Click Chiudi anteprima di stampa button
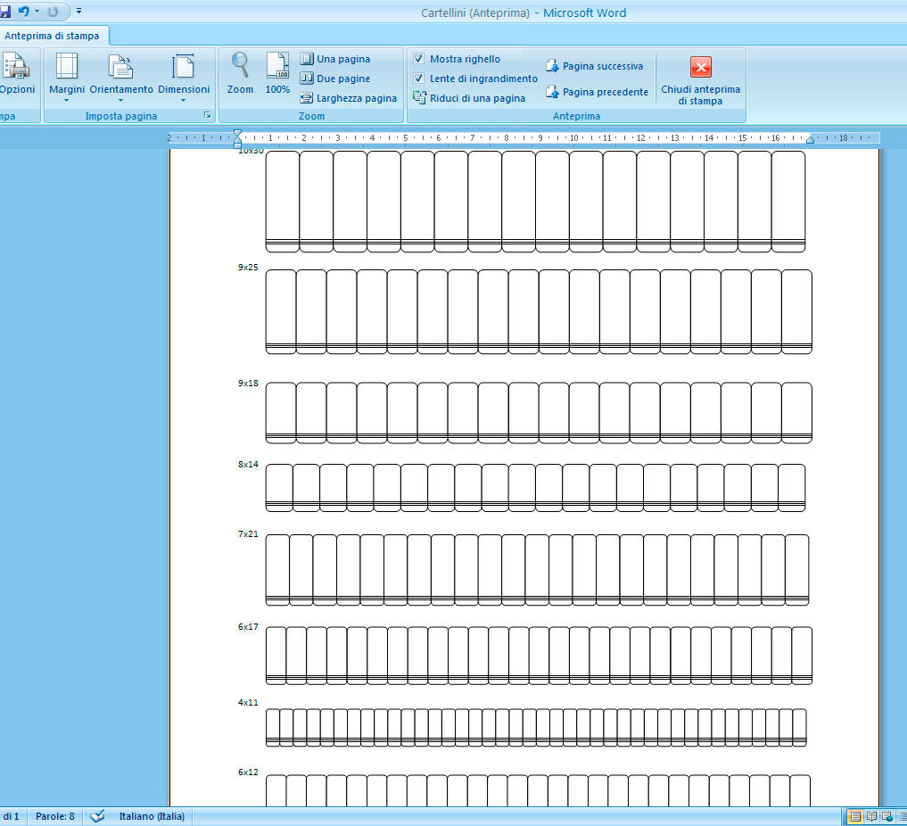Image resolution: width=907 pixels, height=826 pixels. [700, 80]
